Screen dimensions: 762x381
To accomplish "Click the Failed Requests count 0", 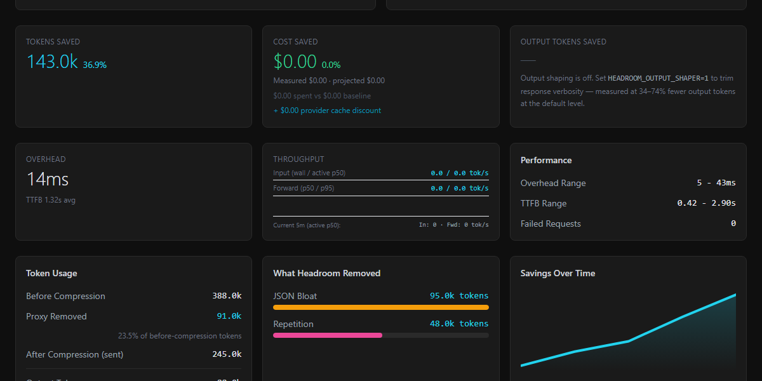I will 733,224.
